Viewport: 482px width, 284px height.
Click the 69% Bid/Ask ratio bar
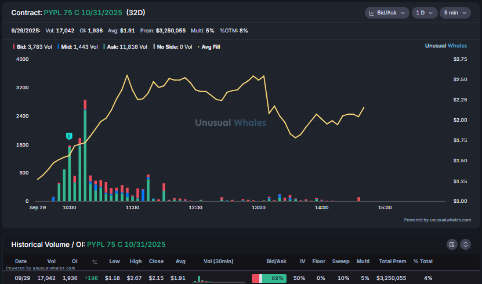pos(269,278)
